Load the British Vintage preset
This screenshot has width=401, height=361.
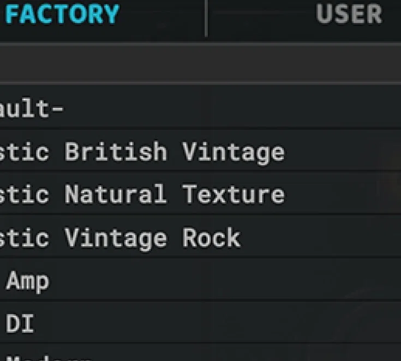coord(201,151)
